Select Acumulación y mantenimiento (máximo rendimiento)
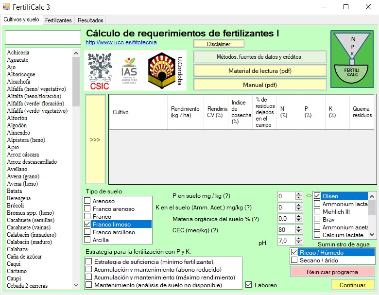The width and height of the screenshot is (379, 295). pyautogui.click(x=89, y=277)
